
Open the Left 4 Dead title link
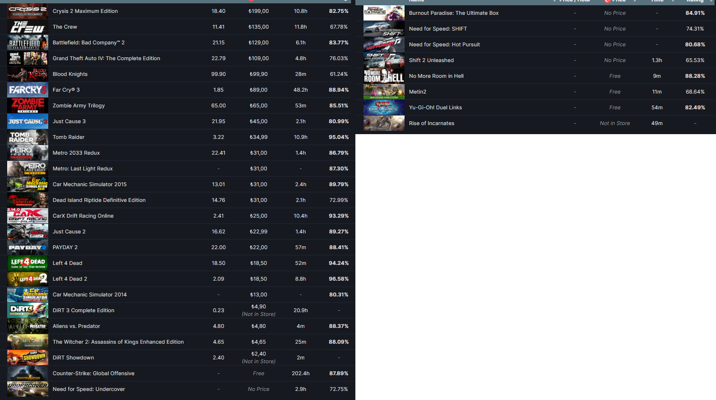tap(67, 263)
